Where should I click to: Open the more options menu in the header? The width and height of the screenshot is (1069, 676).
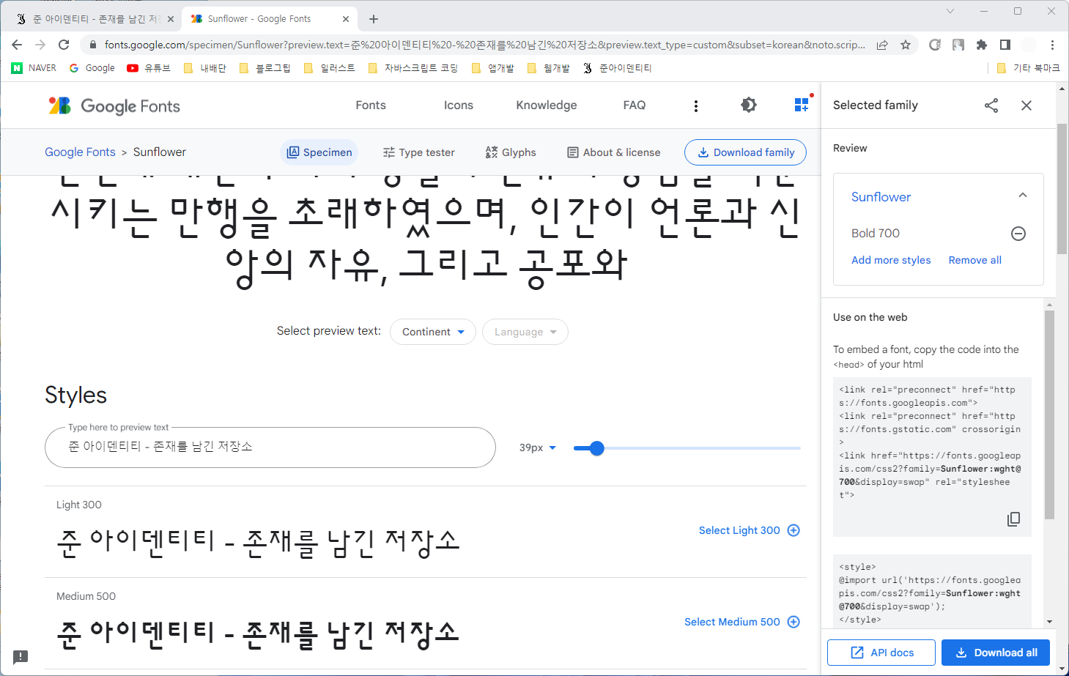click(x=695, y=106)
